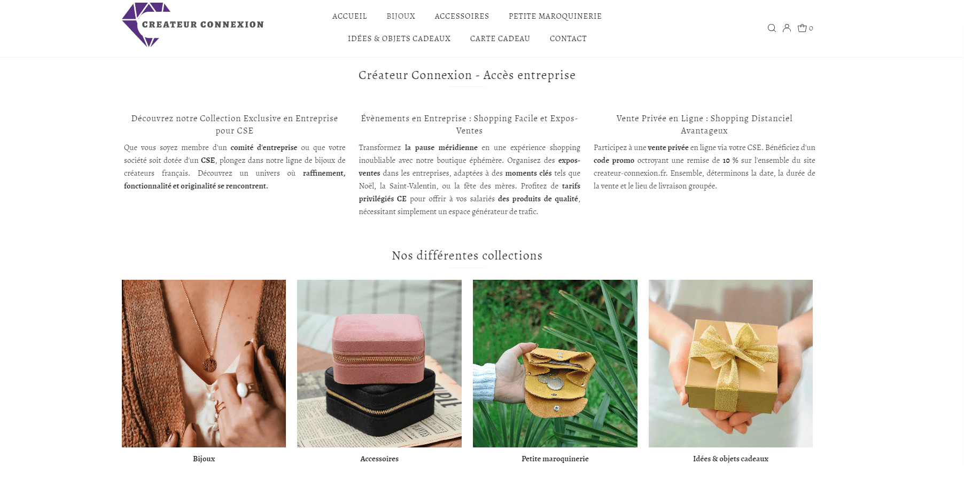Click the yellow leather coin purse image
This screenshot has width=964, height=488.
point(555,364)
